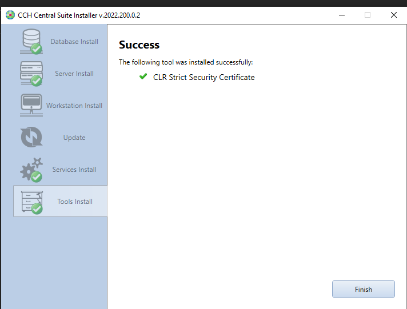Close the CCH Central Suite Installer
This screenshot has width=407, height=309.
click(394, 15)
